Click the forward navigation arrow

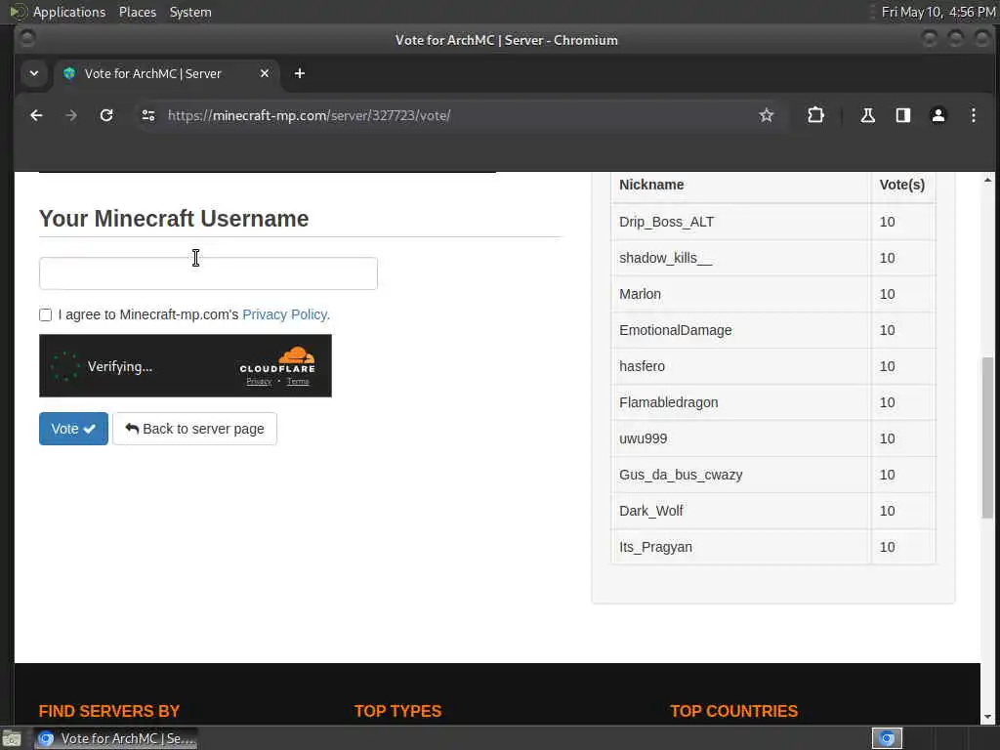pos(71,115)
